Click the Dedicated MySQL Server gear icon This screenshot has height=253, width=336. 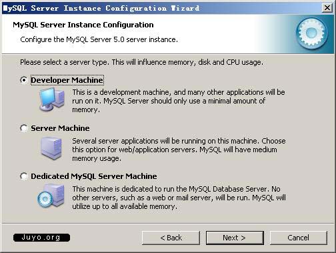click(51, 196)
